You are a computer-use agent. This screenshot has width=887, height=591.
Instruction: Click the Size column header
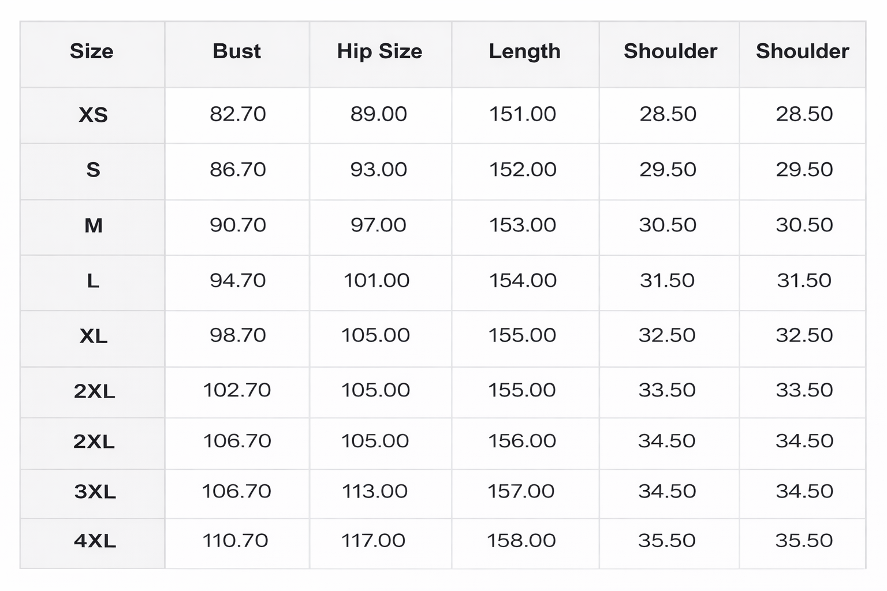coord(92,51)
